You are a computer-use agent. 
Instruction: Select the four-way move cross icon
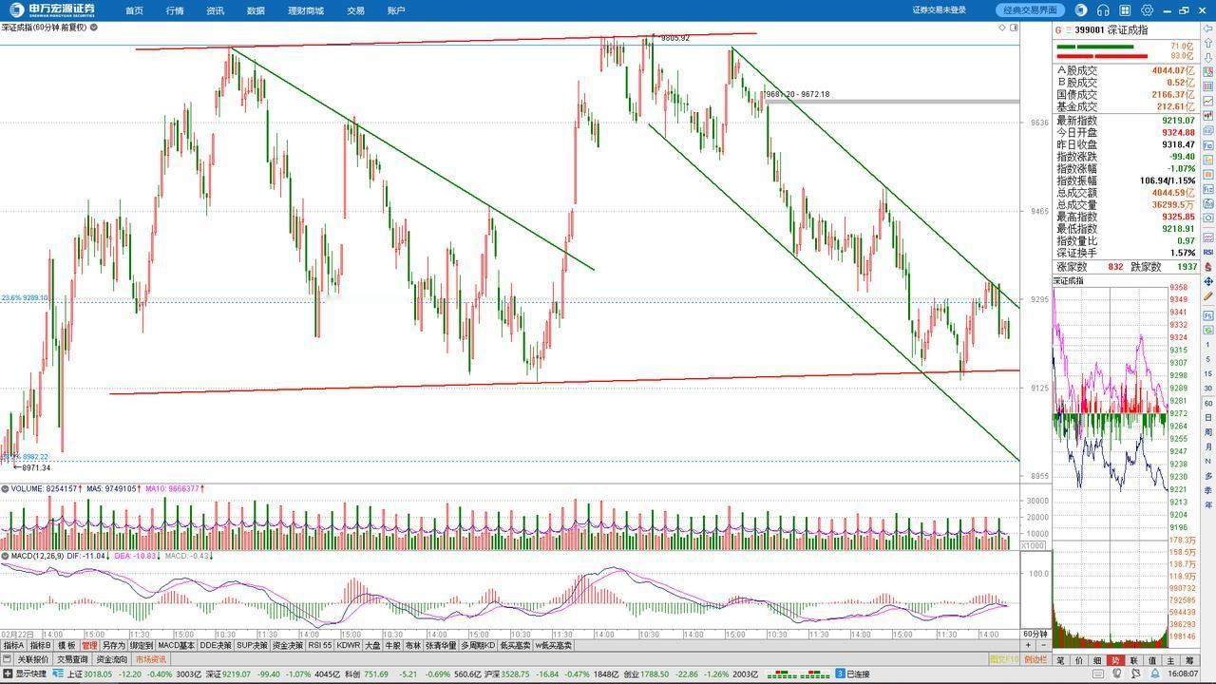pos(1208,282)
